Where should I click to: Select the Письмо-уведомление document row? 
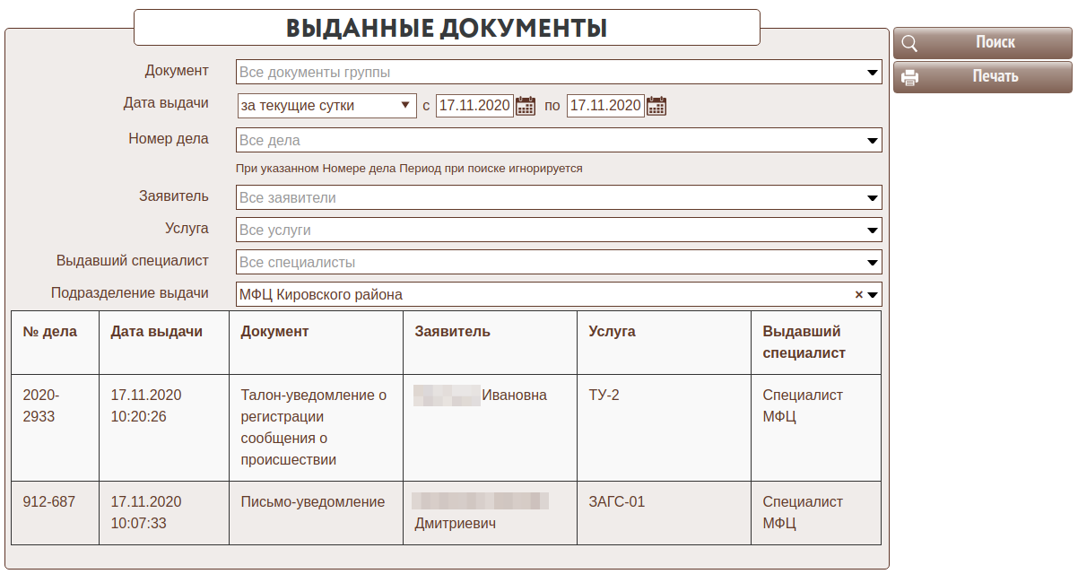[x=312, y=502]
